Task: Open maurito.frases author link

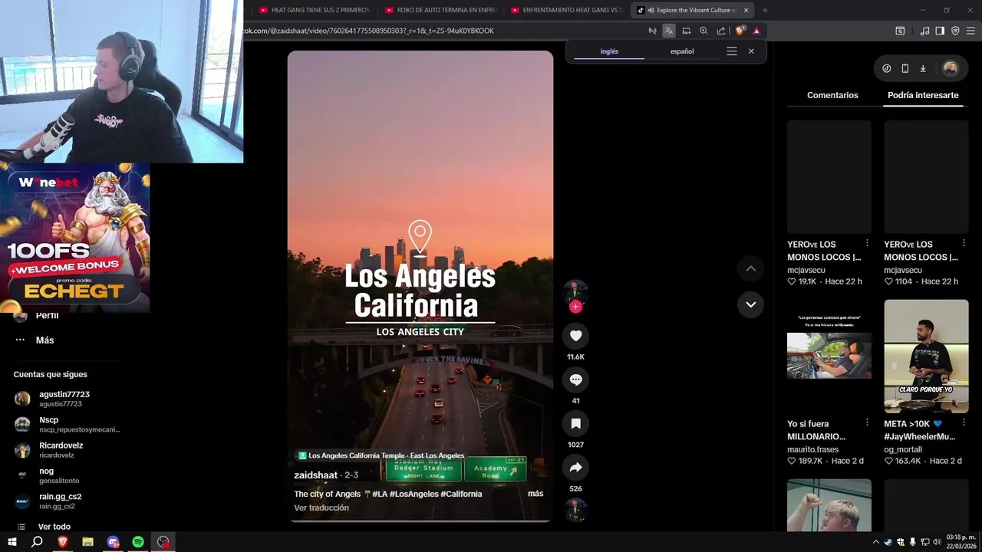Action: point(812,449)
